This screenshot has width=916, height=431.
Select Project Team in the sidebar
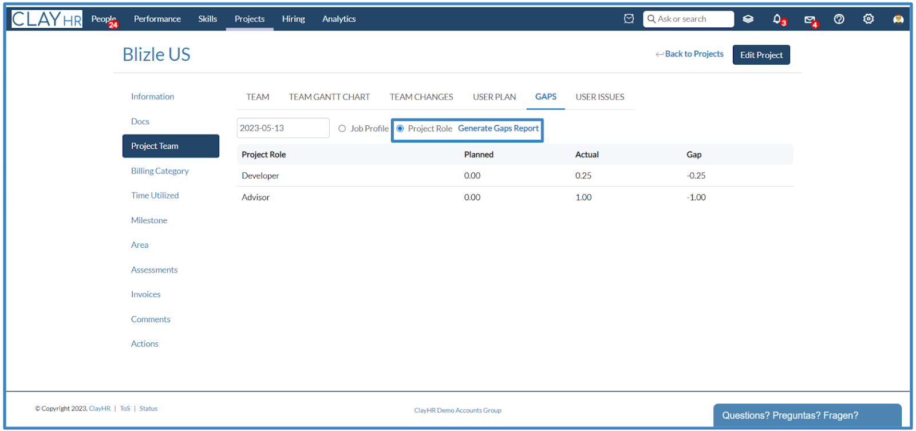[171, 146]
